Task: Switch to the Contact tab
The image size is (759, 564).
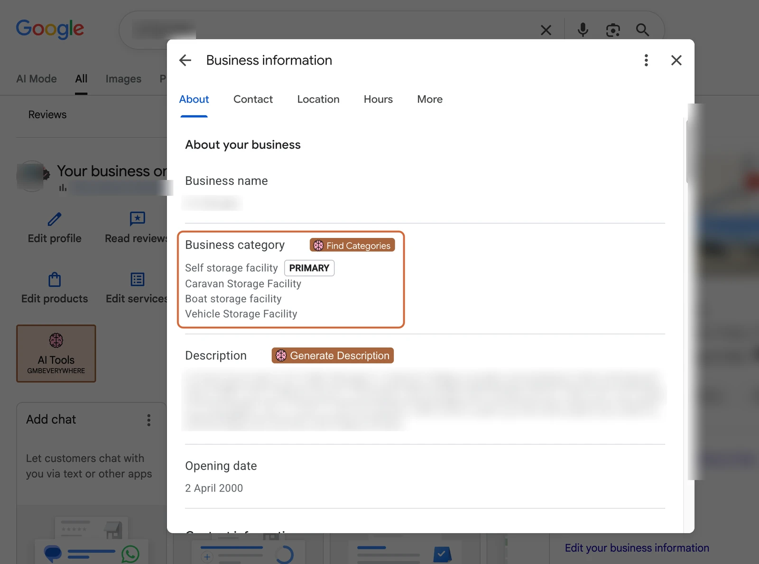Action: [x=253, y=100]
